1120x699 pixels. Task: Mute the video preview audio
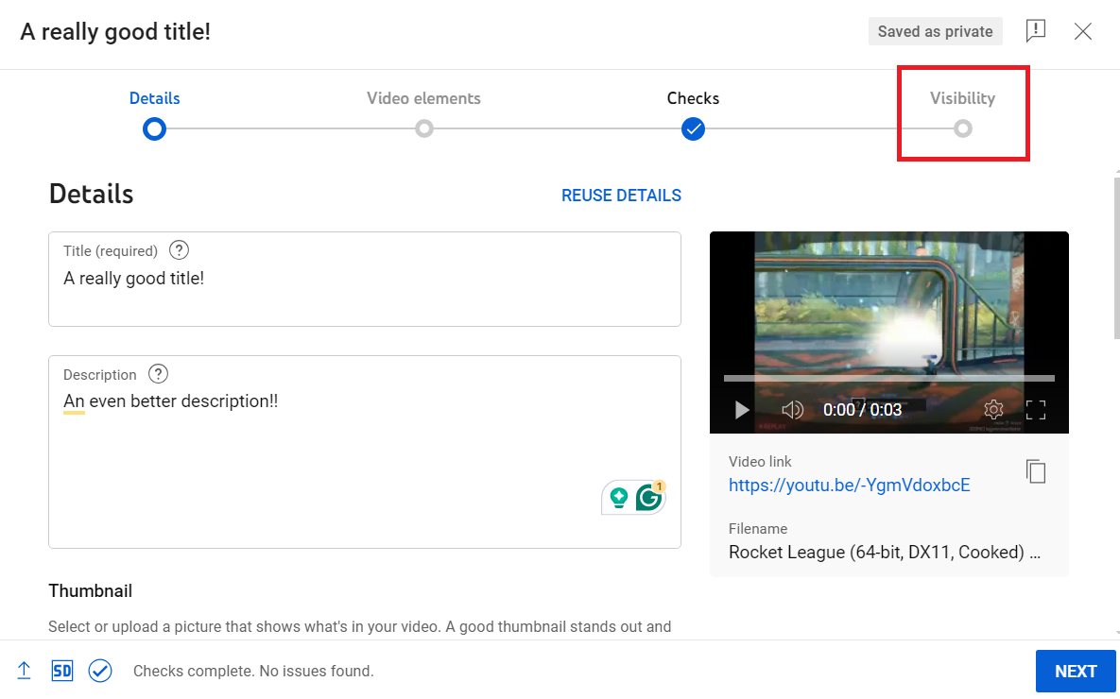(x=793, y=409)
